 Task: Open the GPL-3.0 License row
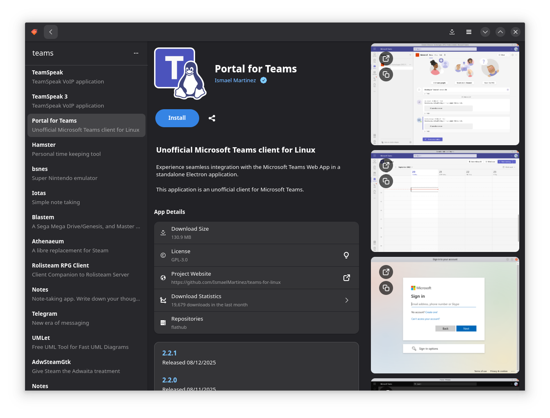click(x=257, y=255)
